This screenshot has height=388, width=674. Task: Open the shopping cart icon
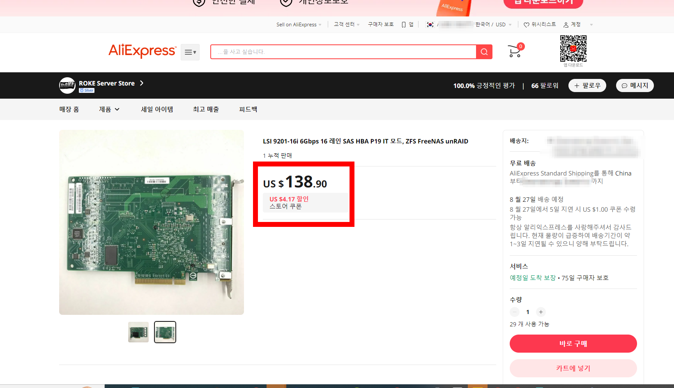point(514,51)
